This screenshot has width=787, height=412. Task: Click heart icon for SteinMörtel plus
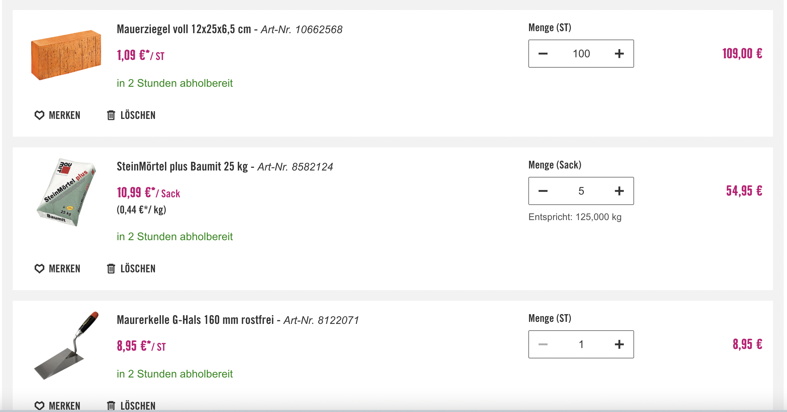pyautogui.click(x=39, y=269)
